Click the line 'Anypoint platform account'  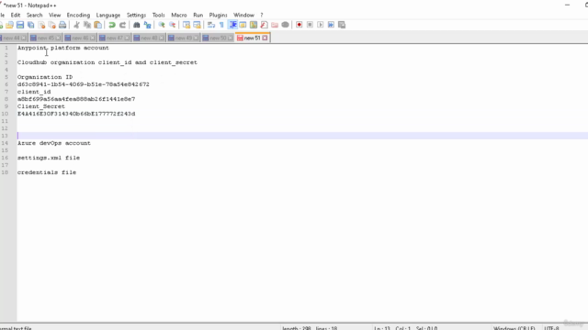[63, 48]
